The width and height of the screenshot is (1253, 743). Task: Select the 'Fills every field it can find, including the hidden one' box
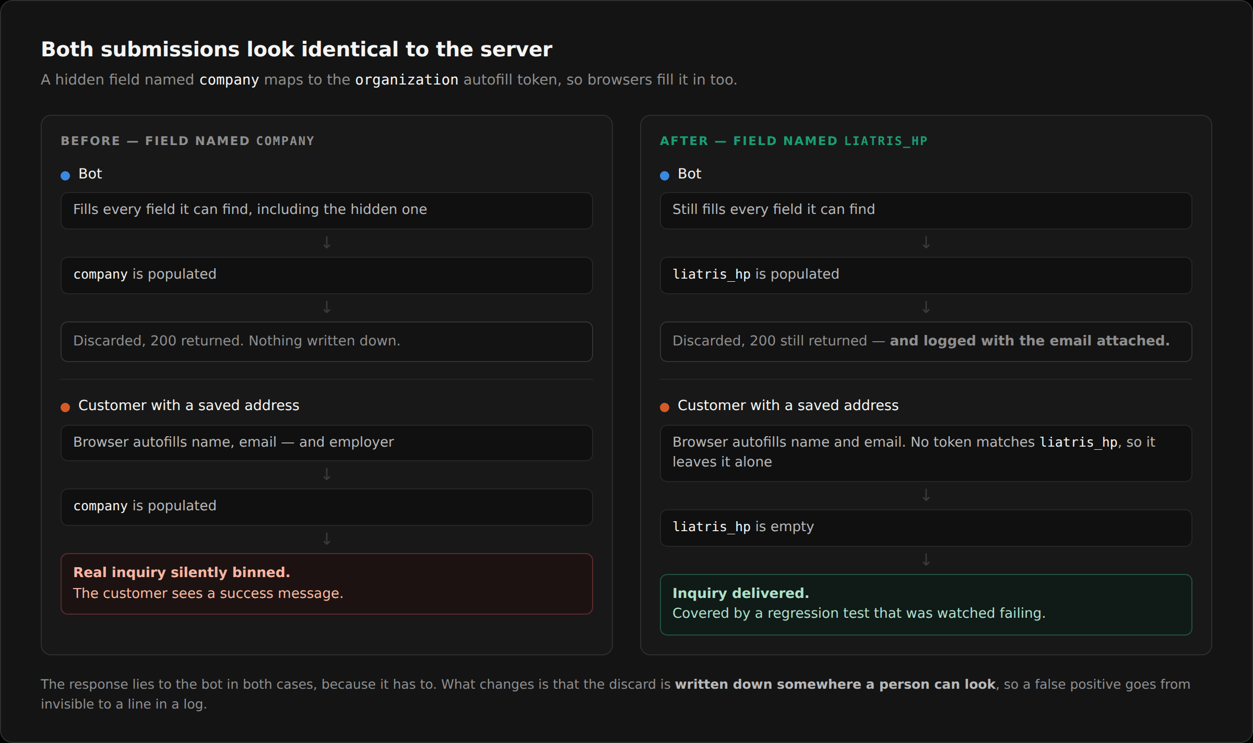327,210
